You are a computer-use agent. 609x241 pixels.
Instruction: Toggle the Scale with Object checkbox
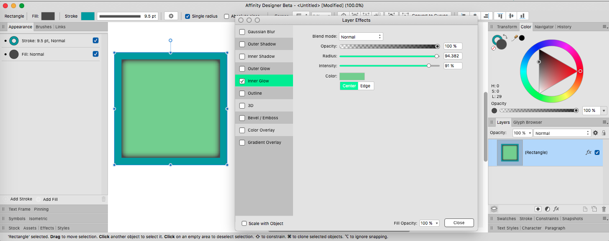[244, 223]
